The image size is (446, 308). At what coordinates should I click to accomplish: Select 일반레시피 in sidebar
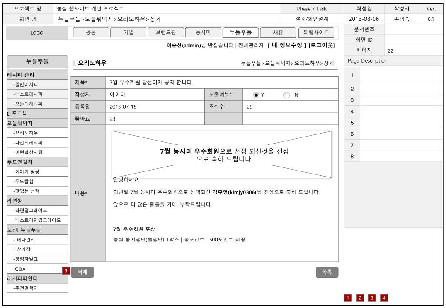pos(37,84)
